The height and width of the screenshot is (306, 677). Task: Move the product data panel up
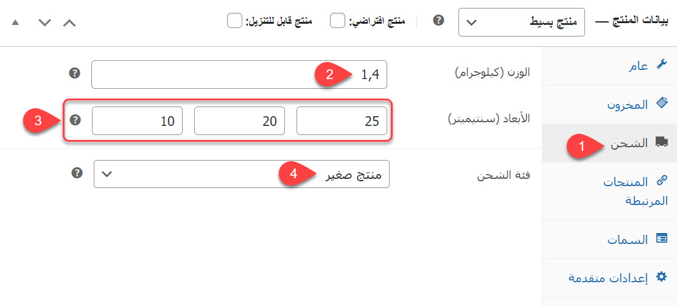coord(70,23)
